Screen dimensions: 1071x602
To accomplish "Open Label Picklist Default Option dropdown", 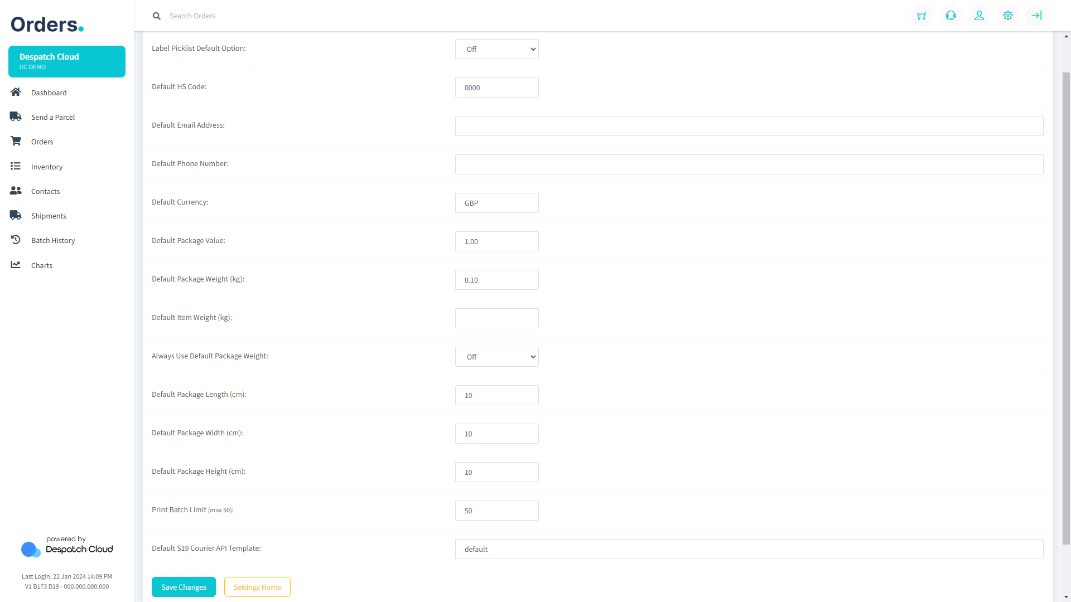I will pos(496,49).
